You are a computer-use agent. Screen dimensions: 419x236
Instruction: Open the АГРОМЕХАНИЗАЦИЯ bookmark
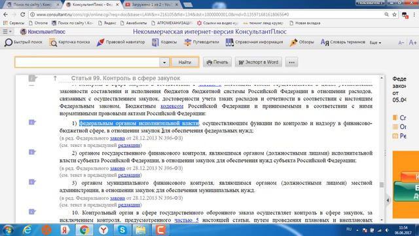pos(172,23)
